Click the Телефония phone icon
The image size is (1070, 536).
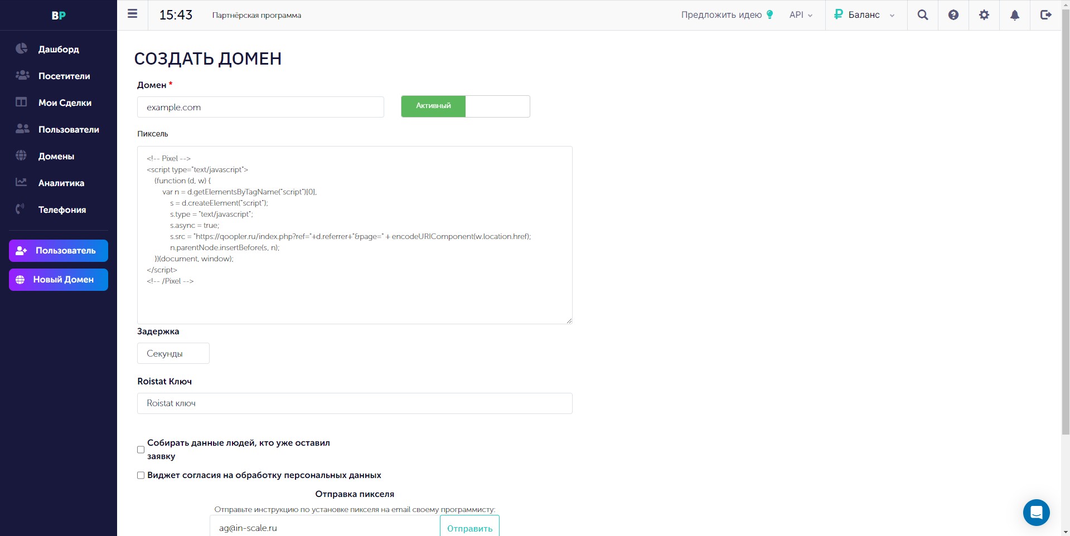tap(21, 209)
